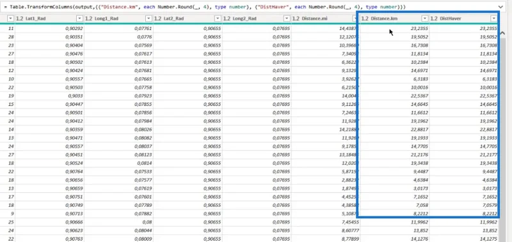
Task: Open filter dropdown of the leftmost integer column
Action: tap(11, 19)
